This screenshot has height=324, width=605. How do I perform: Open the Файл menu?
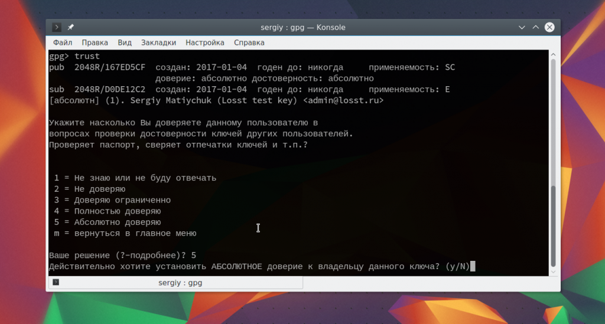63,42
